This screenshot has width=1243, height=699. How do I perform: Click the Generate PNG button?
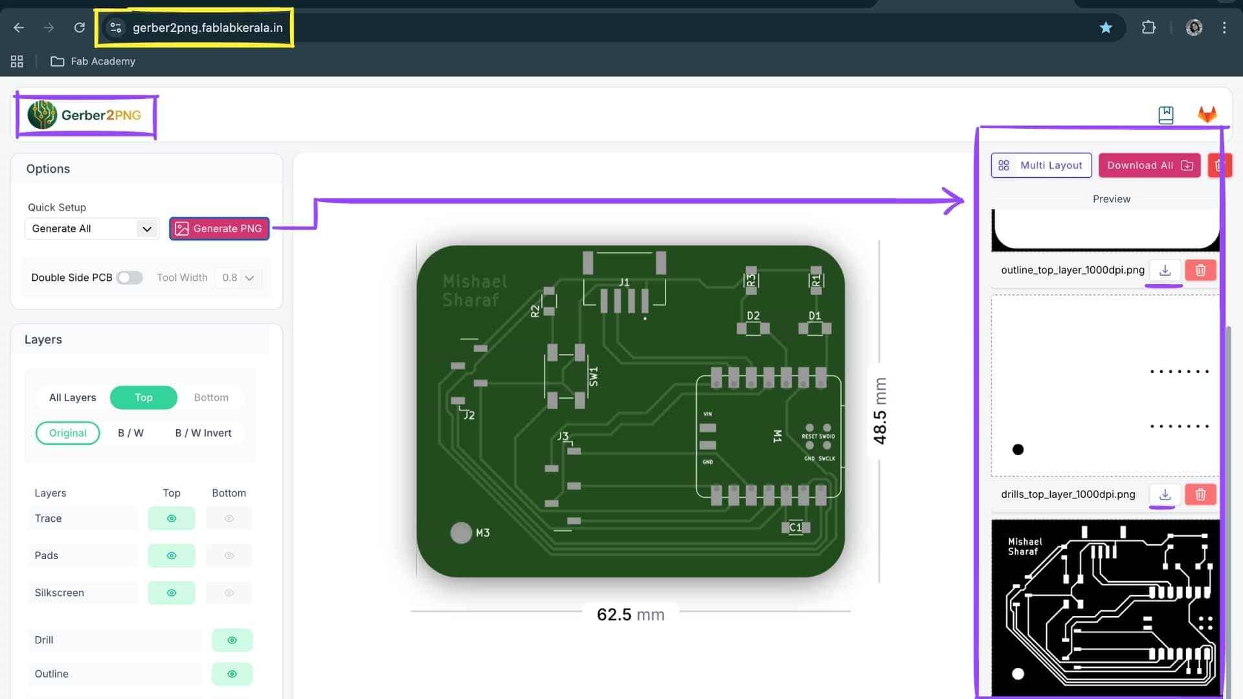(x=219, y=228)
